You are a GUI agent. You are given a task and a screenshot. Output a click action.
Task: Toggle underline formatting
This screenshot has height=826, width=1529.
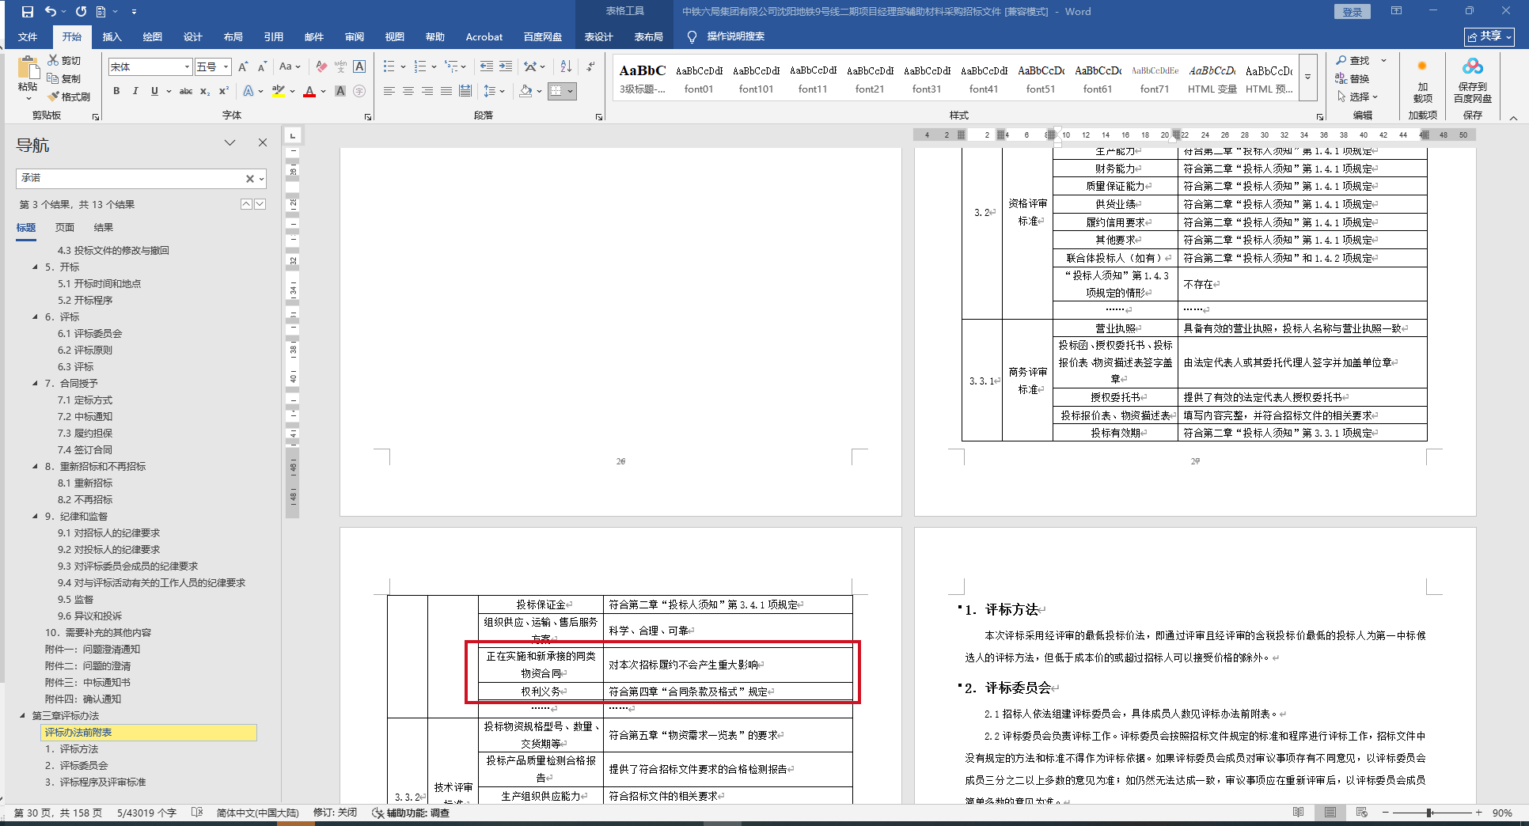click(154, 91)
